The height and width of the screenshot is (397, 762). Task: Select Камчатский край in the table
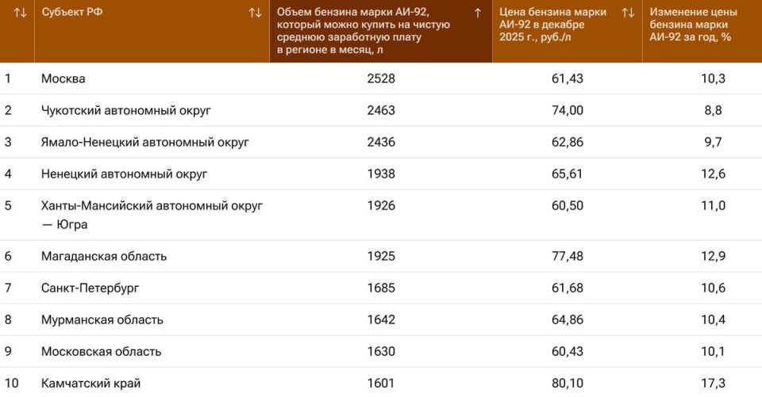(x=91, y=384)
